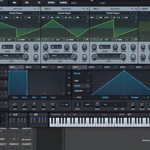Select the LFO 2 tab
This screenshot has height=150, width=150.
[x=95, y=67]
